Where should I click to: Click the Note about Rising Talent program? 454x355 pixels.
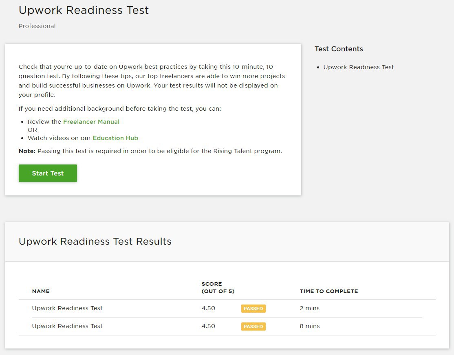(x=150, y=151)
